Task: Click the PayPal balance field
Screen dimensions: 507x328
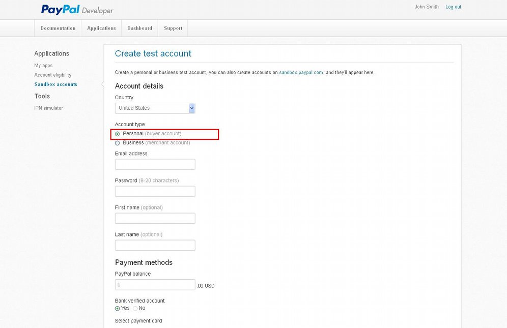Action: coord(155,285)
